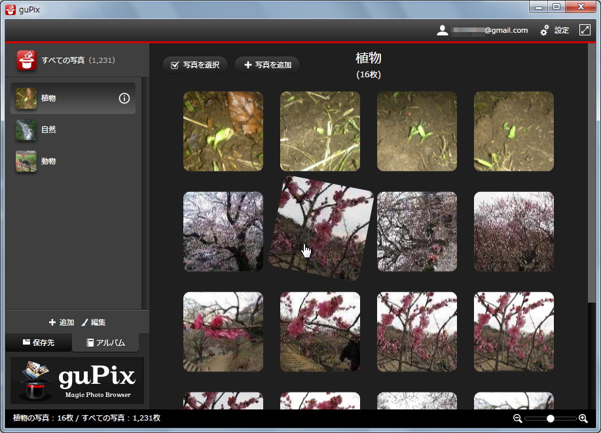The height and width of the screenshot is (433, 601).
Task: Open fourth photo in second row
Action: click(514, 232)
